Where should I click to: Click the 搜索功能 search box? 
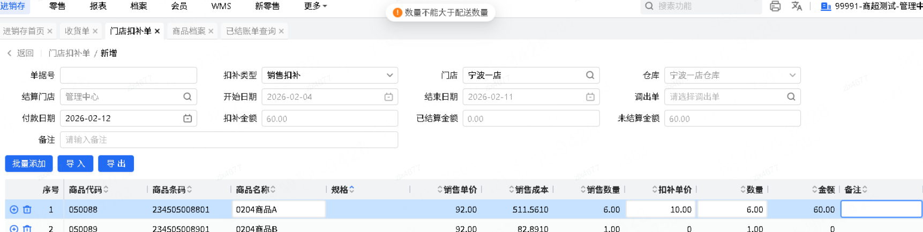tap(702, 6)
